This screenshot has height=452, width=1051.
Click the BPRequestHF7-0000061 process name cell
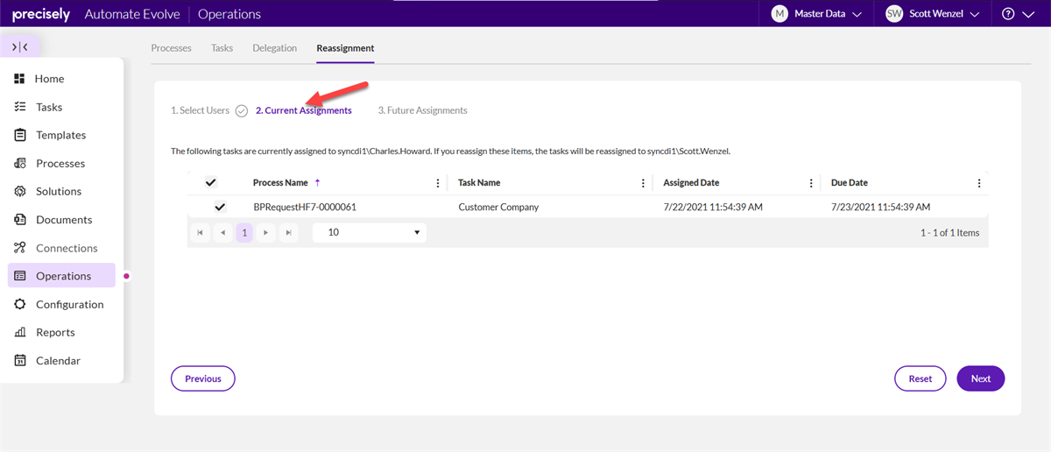305,208
